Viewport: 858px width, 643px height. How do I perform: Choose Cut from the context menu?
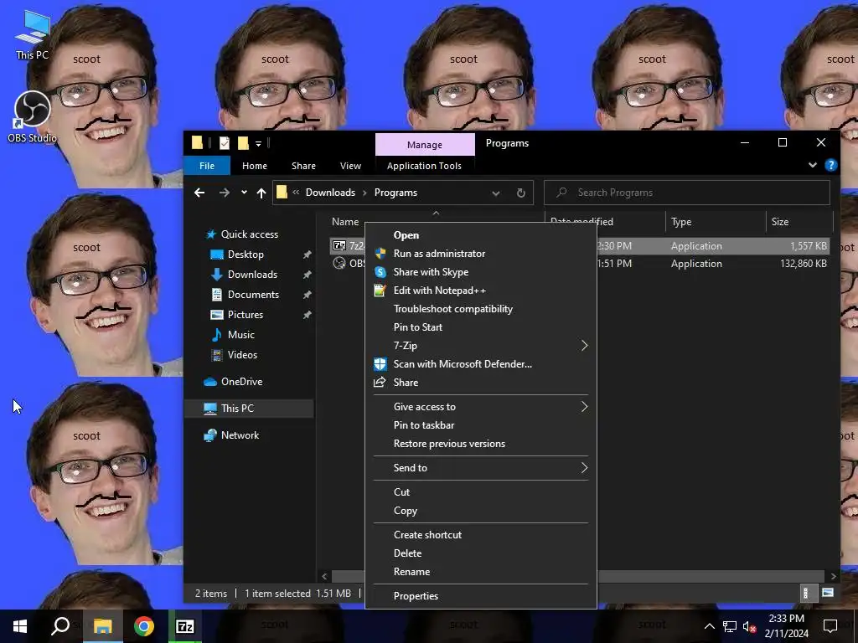(x=481, y=492)
